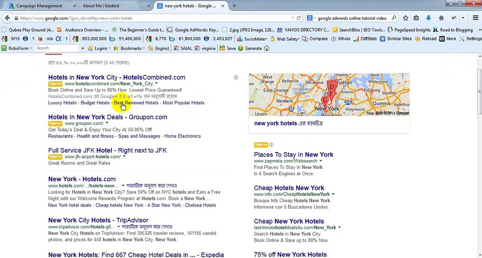Switch to the About Me | Geekbd tab

pos(101,6)
